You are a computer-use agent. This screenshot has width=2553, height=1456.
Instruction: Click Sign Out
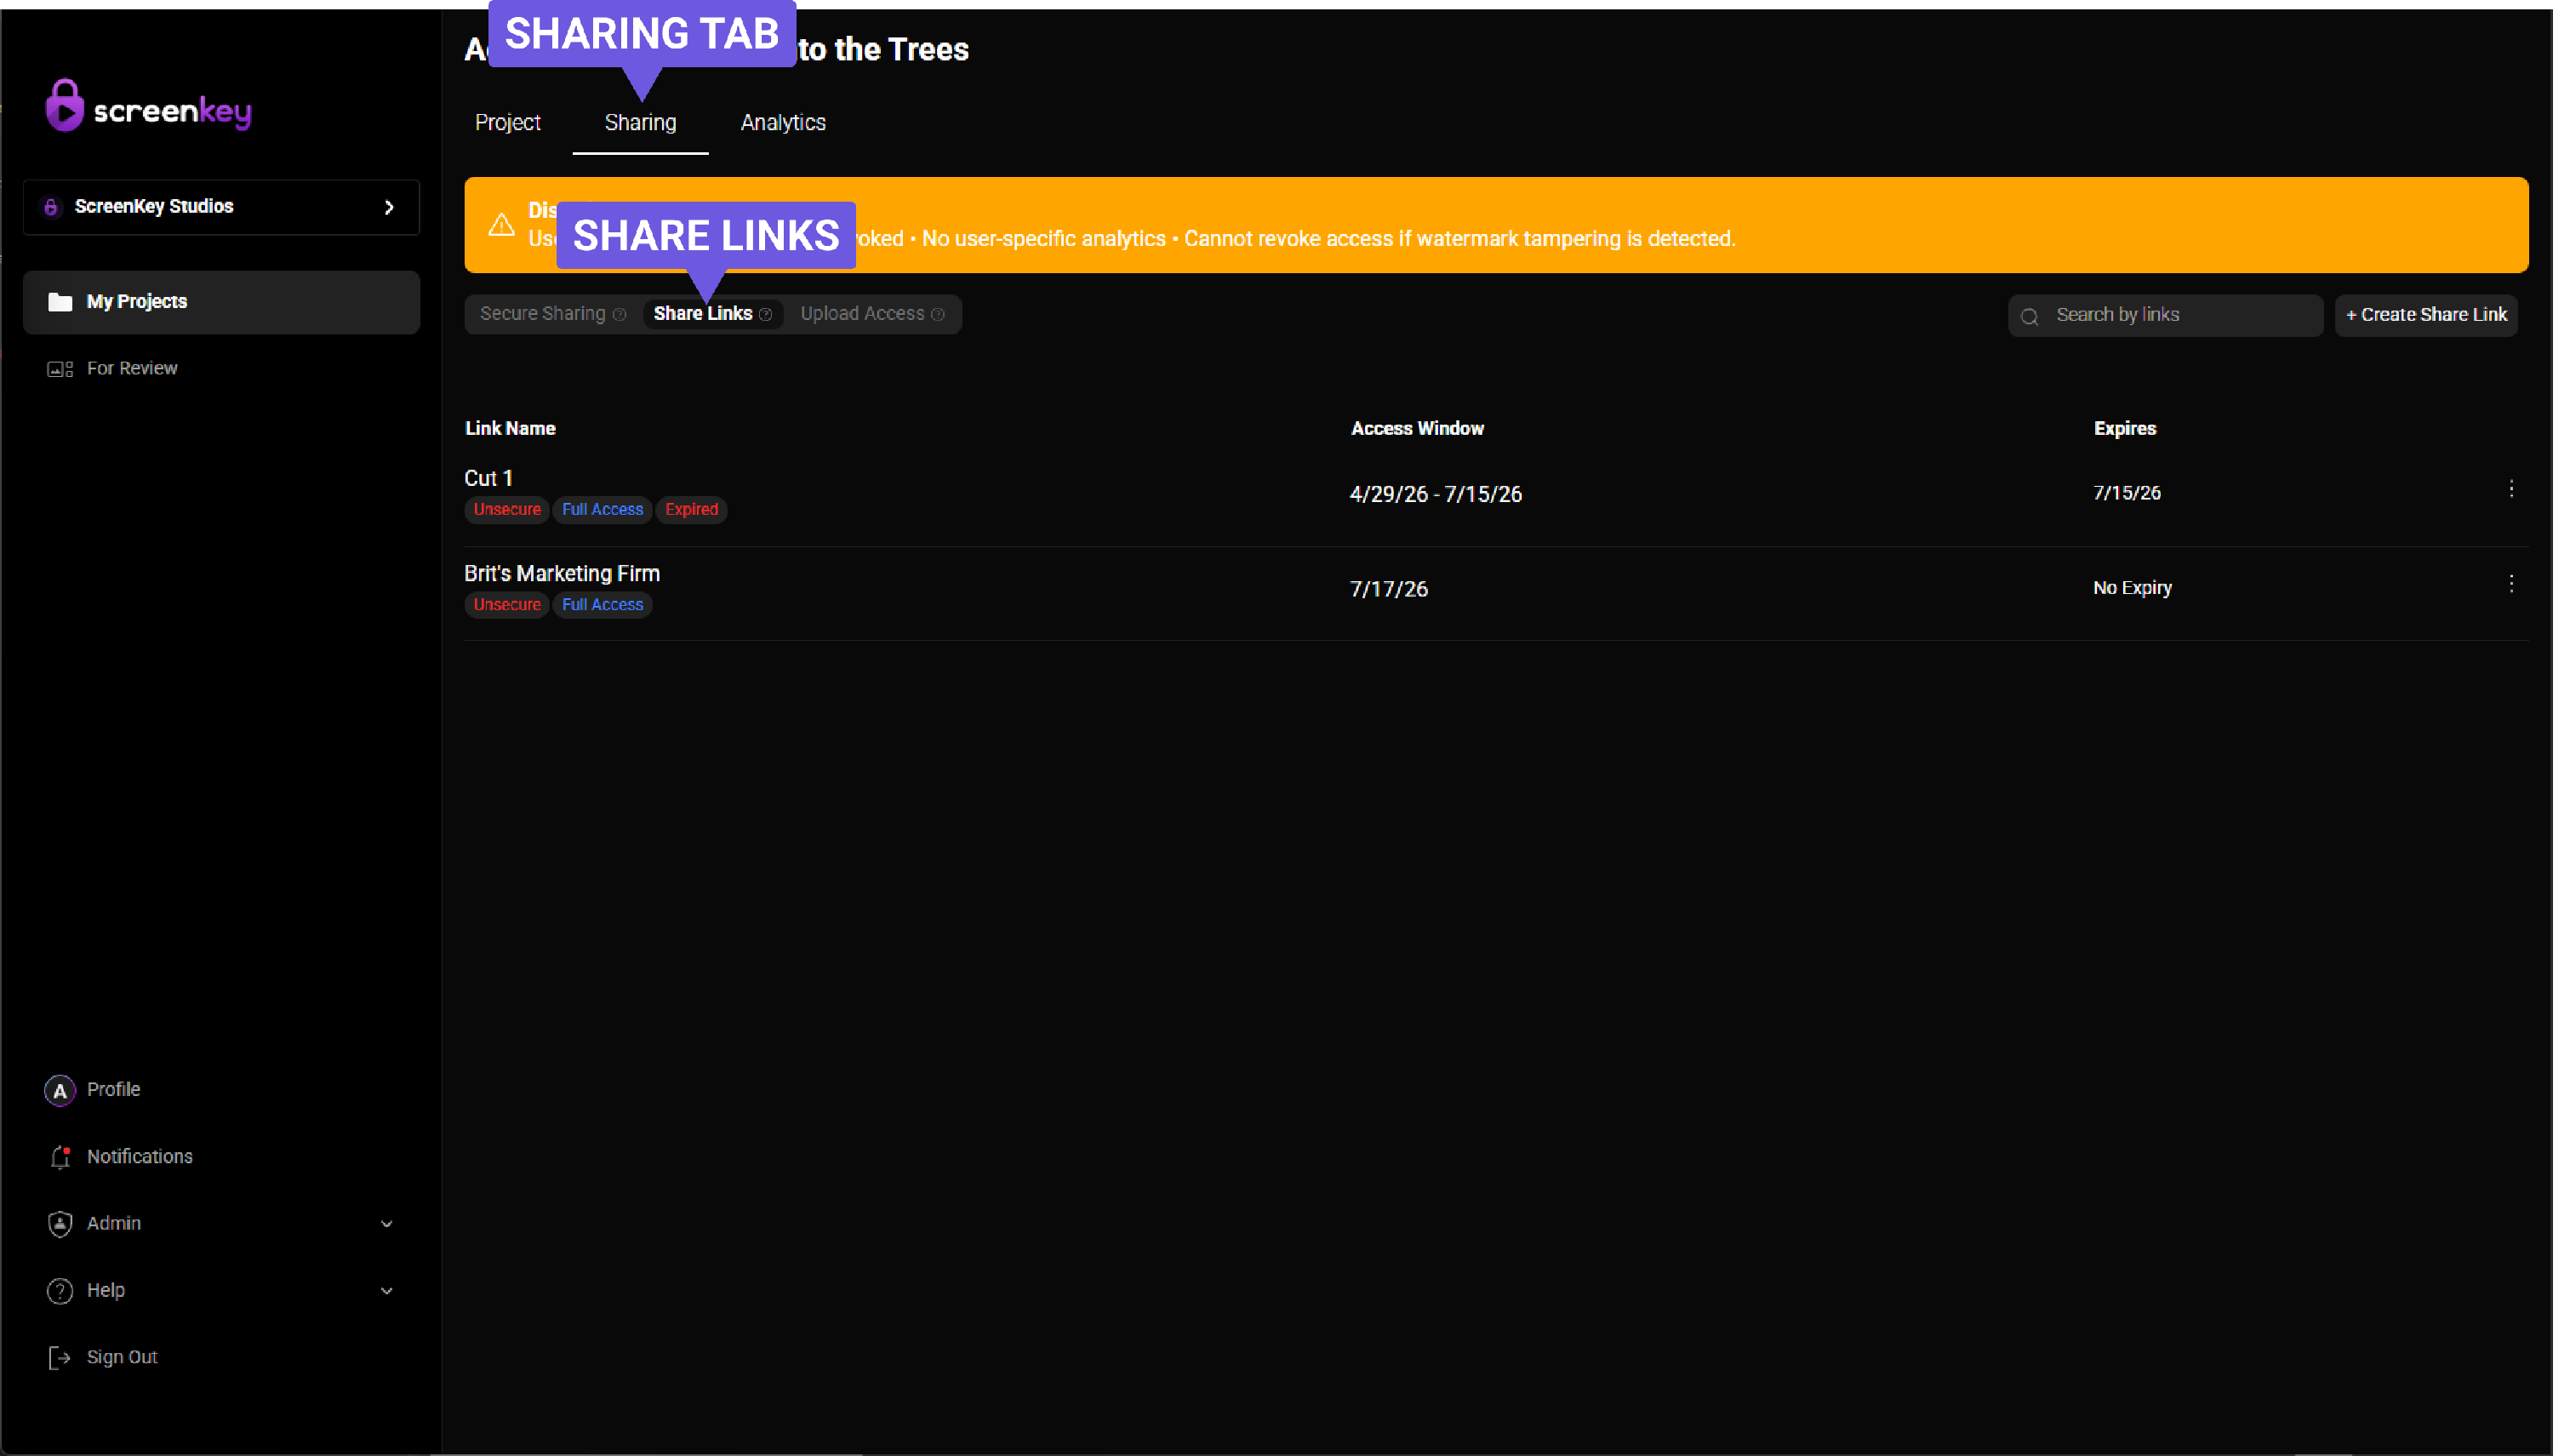[x=122, y=1357]
